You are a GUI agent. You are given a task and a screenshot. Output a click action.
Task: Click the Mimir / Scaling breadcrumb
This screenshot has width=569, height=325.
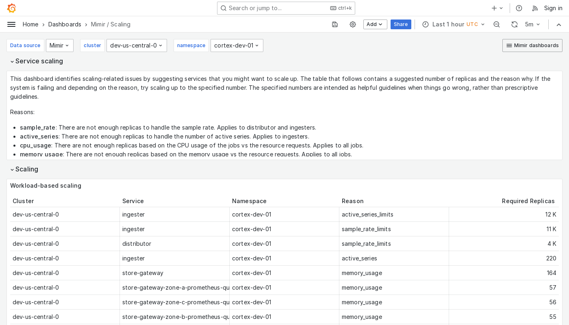point(111,24)
